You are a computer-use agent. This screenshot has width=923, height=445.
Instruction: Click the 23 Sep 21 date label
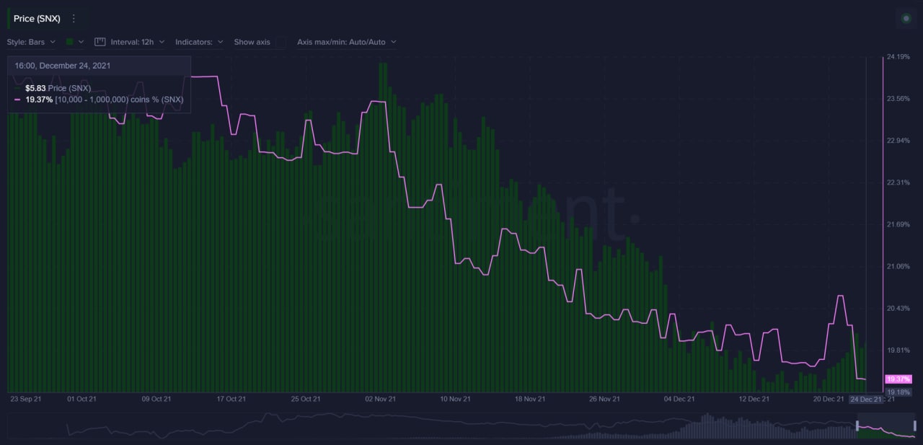click(x=25, y=399)
